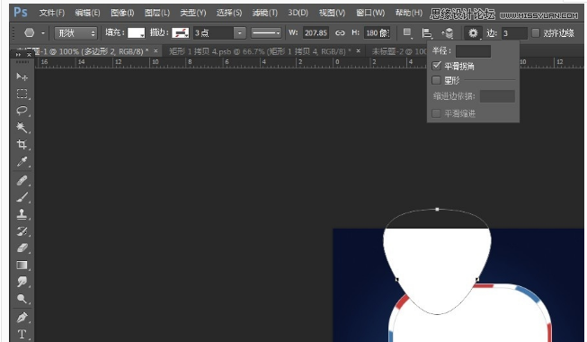This screenshot has width=587, height=342.
Task: Switch to the 多边形 2 document tab
Action: click(x=85, y=51)
